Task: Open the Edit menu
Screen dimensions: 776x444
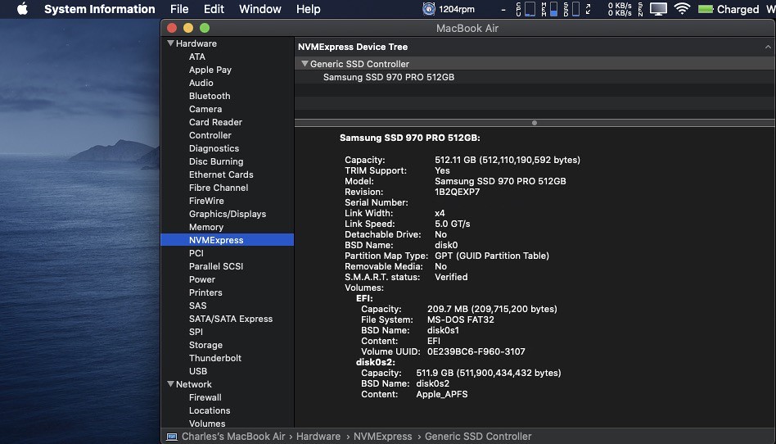Action: tap(214, 9)
